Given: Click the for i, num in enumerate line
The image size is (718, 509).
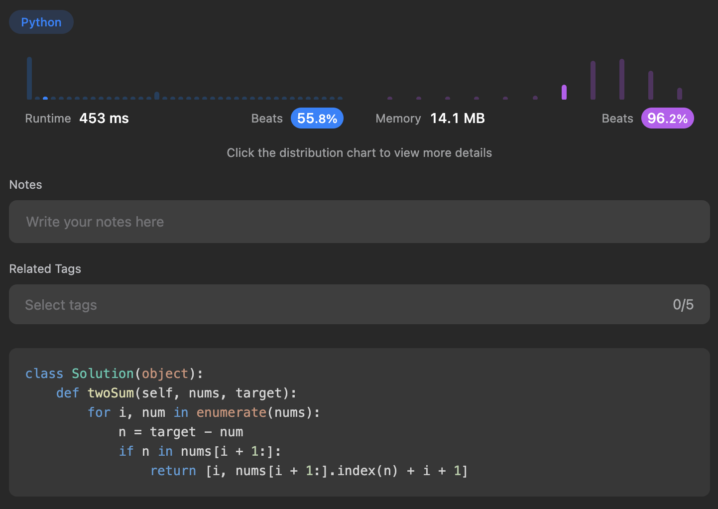Looking at the screenshot, I should coord(204,412).
